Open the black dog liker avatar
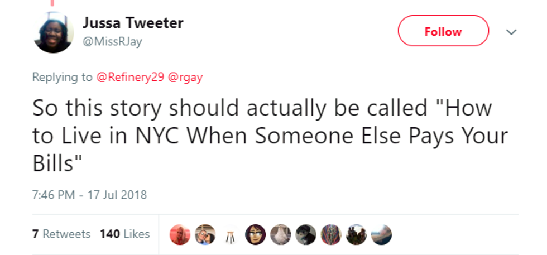This screenshot has height=255, width=547. pyautogui.click(x=305, y=235)
